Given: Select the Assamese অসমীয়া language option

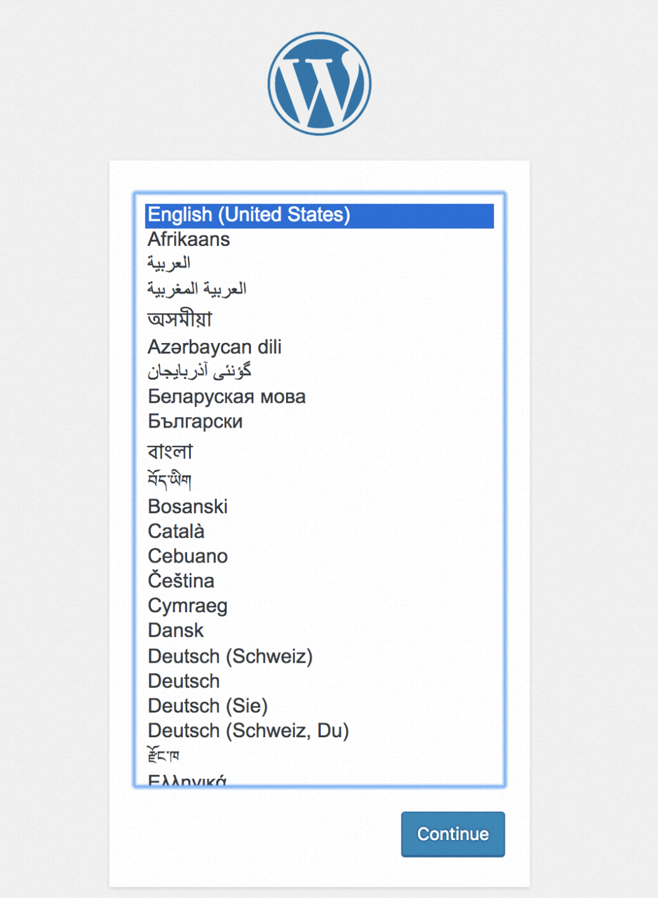Looking at the screenshot, I should (x=180, y=319).
